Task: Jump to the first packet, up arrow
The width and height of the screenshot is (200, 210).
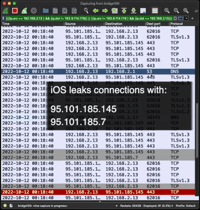Action: pos(124,10)
